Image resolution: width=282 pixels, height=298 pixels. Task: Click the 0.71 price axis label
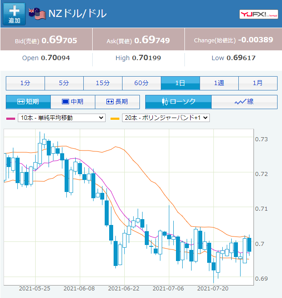tap(262, 209)
